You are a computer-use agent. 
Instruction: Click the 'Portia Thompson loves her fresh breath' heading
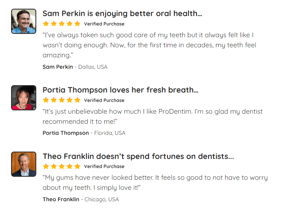click(121, 90)
